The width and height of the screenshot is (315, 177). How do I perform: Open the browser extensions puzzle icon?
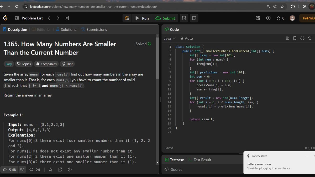pos(293,7)
